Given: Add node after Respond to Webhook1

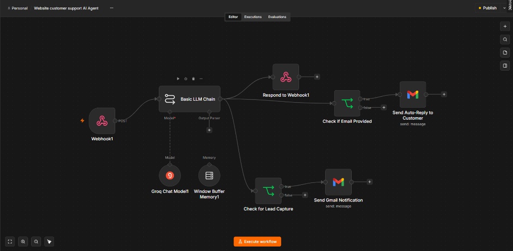Looking at the screenshot, I should pyautogui.click(x=317, y=77).
